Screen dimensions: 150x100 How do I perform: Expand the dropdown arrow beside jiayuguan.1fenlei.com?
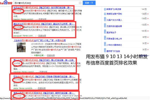click(x=36, y=36)
